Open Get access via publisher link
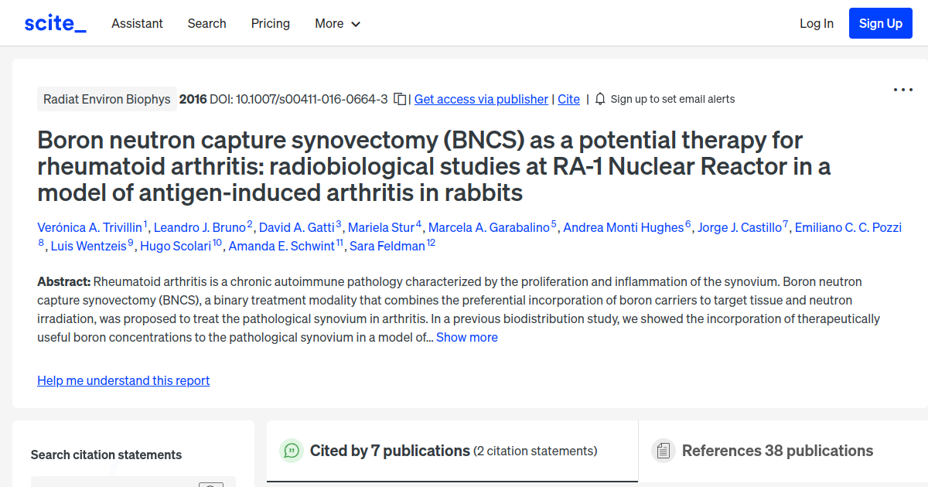Image resolution: width=928 pixels, height=487 pixels. coord(481,99)
